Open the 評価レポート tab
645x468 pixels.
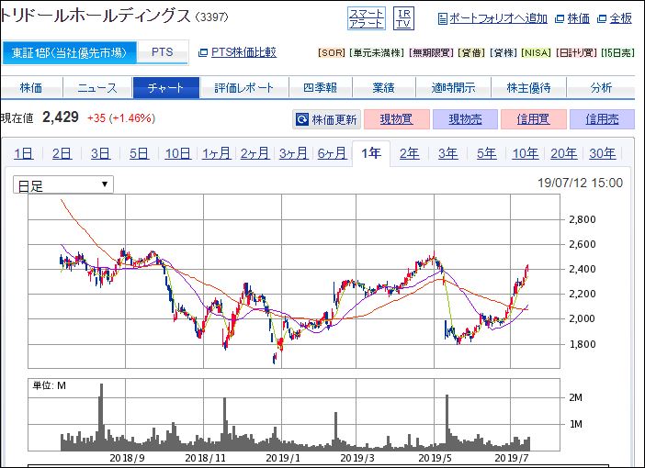click(x=244, y=87)
